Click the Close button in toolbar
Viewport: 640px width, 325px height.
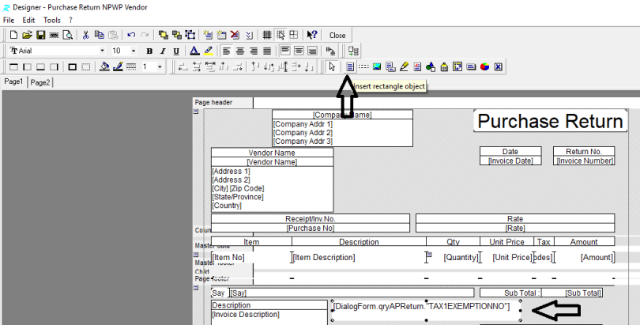(337, 35)
